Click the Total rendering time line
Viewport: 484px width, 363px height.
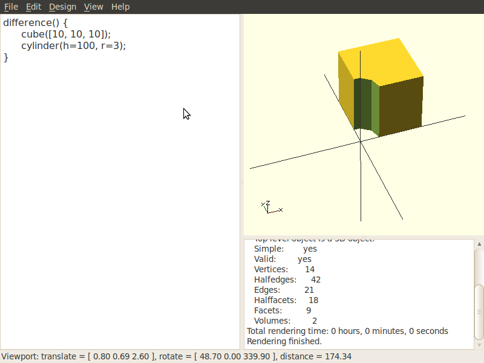point(347,331)
